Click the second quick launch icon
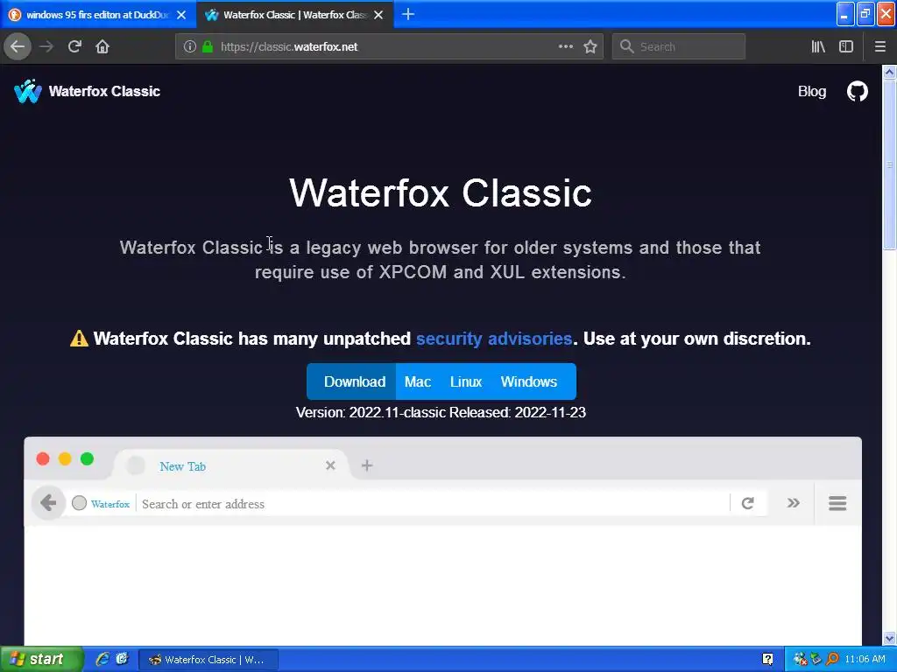The width and height of the screenshot is (897, 672). click(x=122, y=660)
